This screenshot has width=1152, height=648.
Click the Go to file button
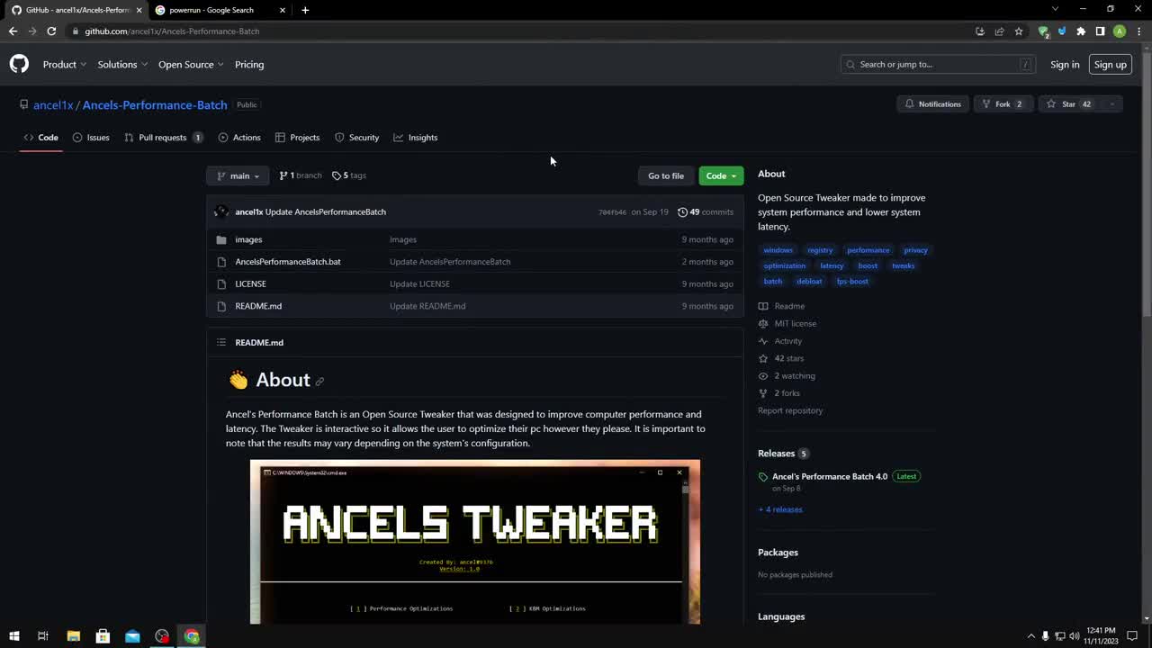click(665, 175)
